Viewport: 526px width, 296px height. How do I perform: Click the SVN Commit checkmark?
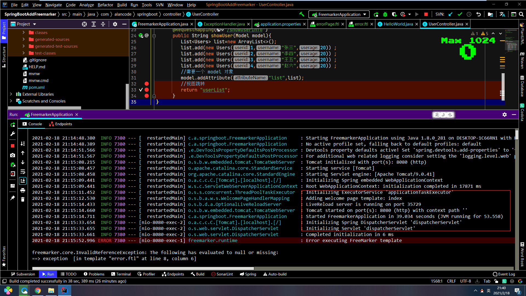(x=460, y=14)
